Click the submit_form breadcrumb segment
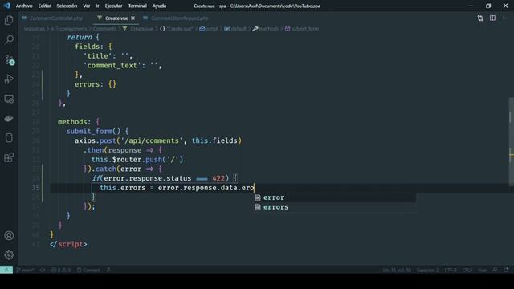Screen dimensions: 514x289 (302, 29)
